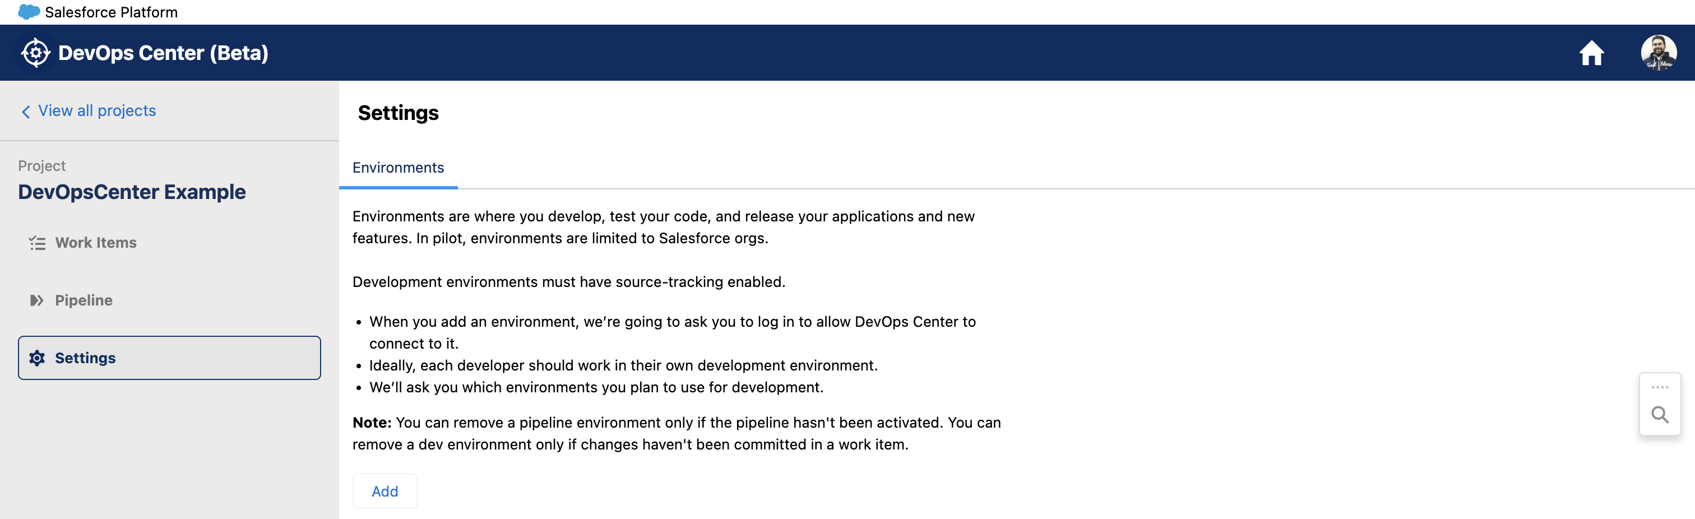Select the Pipeline sidebar entry

click(84, 300)
